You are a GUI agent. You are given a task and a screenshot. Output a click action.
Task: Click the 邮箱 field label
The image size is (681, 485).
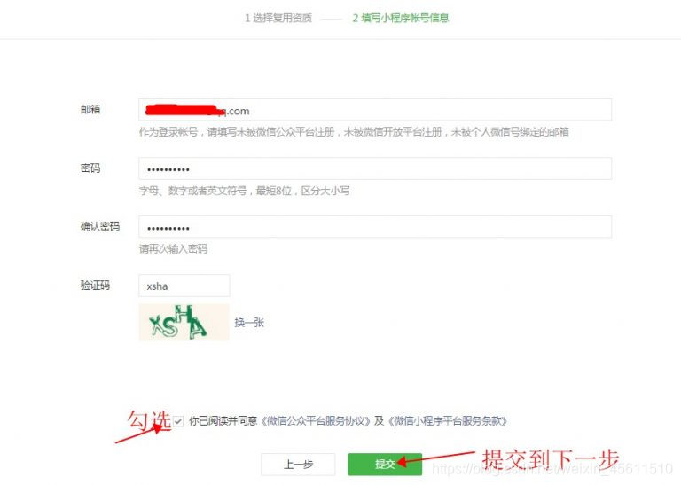click(x=90, y=109)
